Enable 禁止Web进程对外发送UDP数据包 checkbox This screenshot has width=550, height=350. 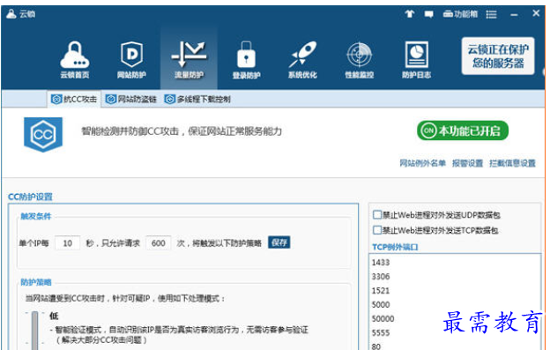click(377, 214)
